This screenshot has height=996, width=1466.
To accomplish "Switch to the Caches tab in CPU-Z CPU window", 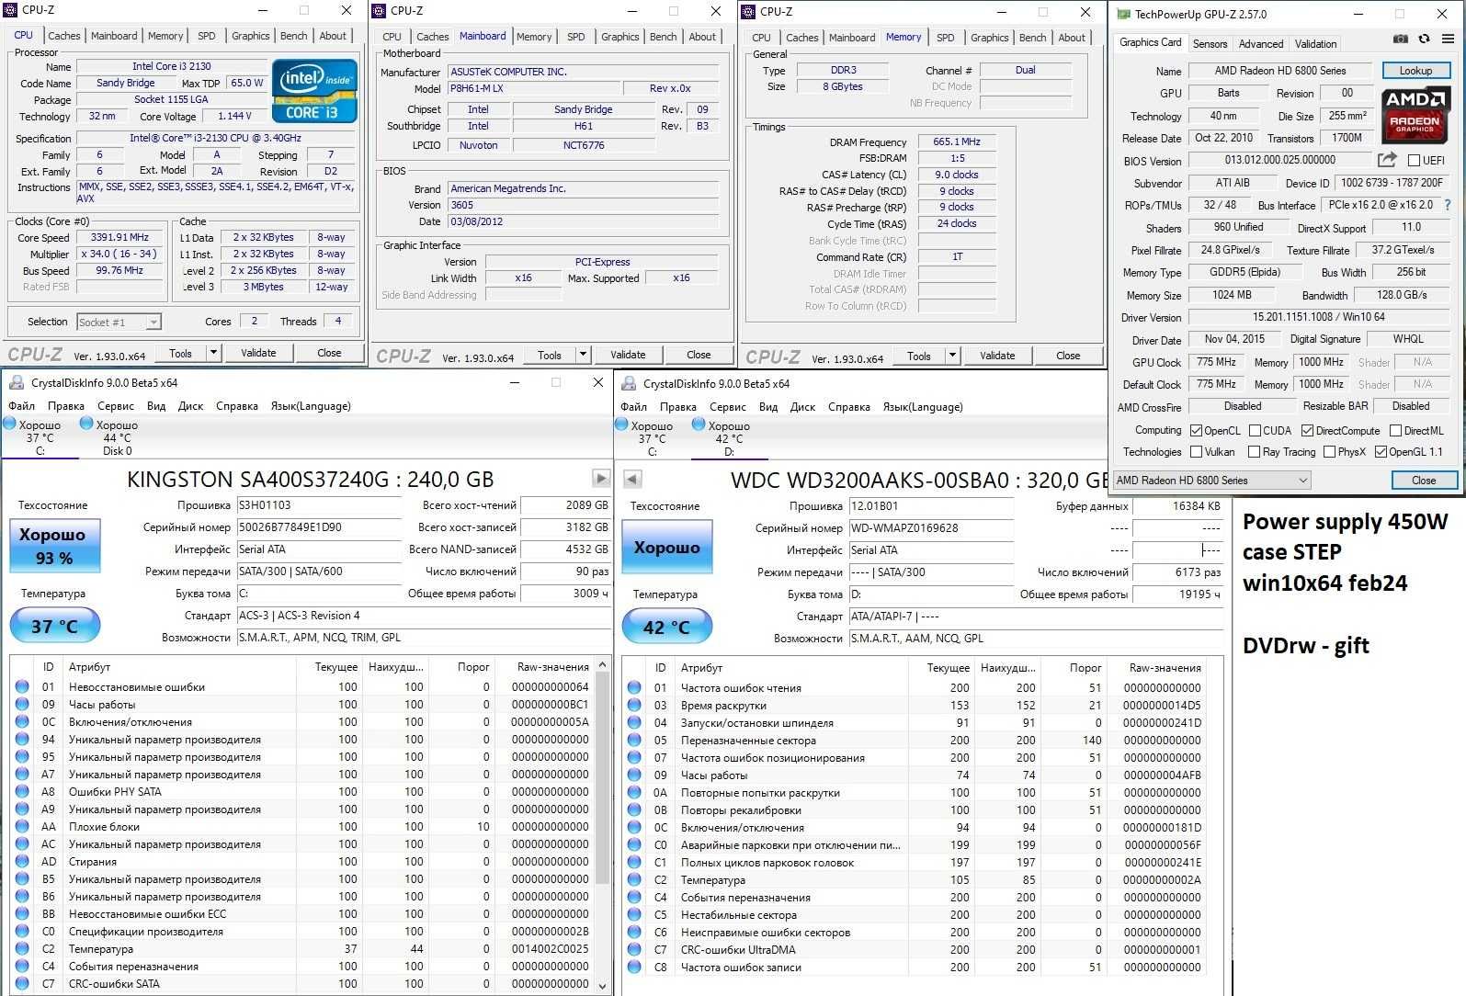I will point(64,36).
